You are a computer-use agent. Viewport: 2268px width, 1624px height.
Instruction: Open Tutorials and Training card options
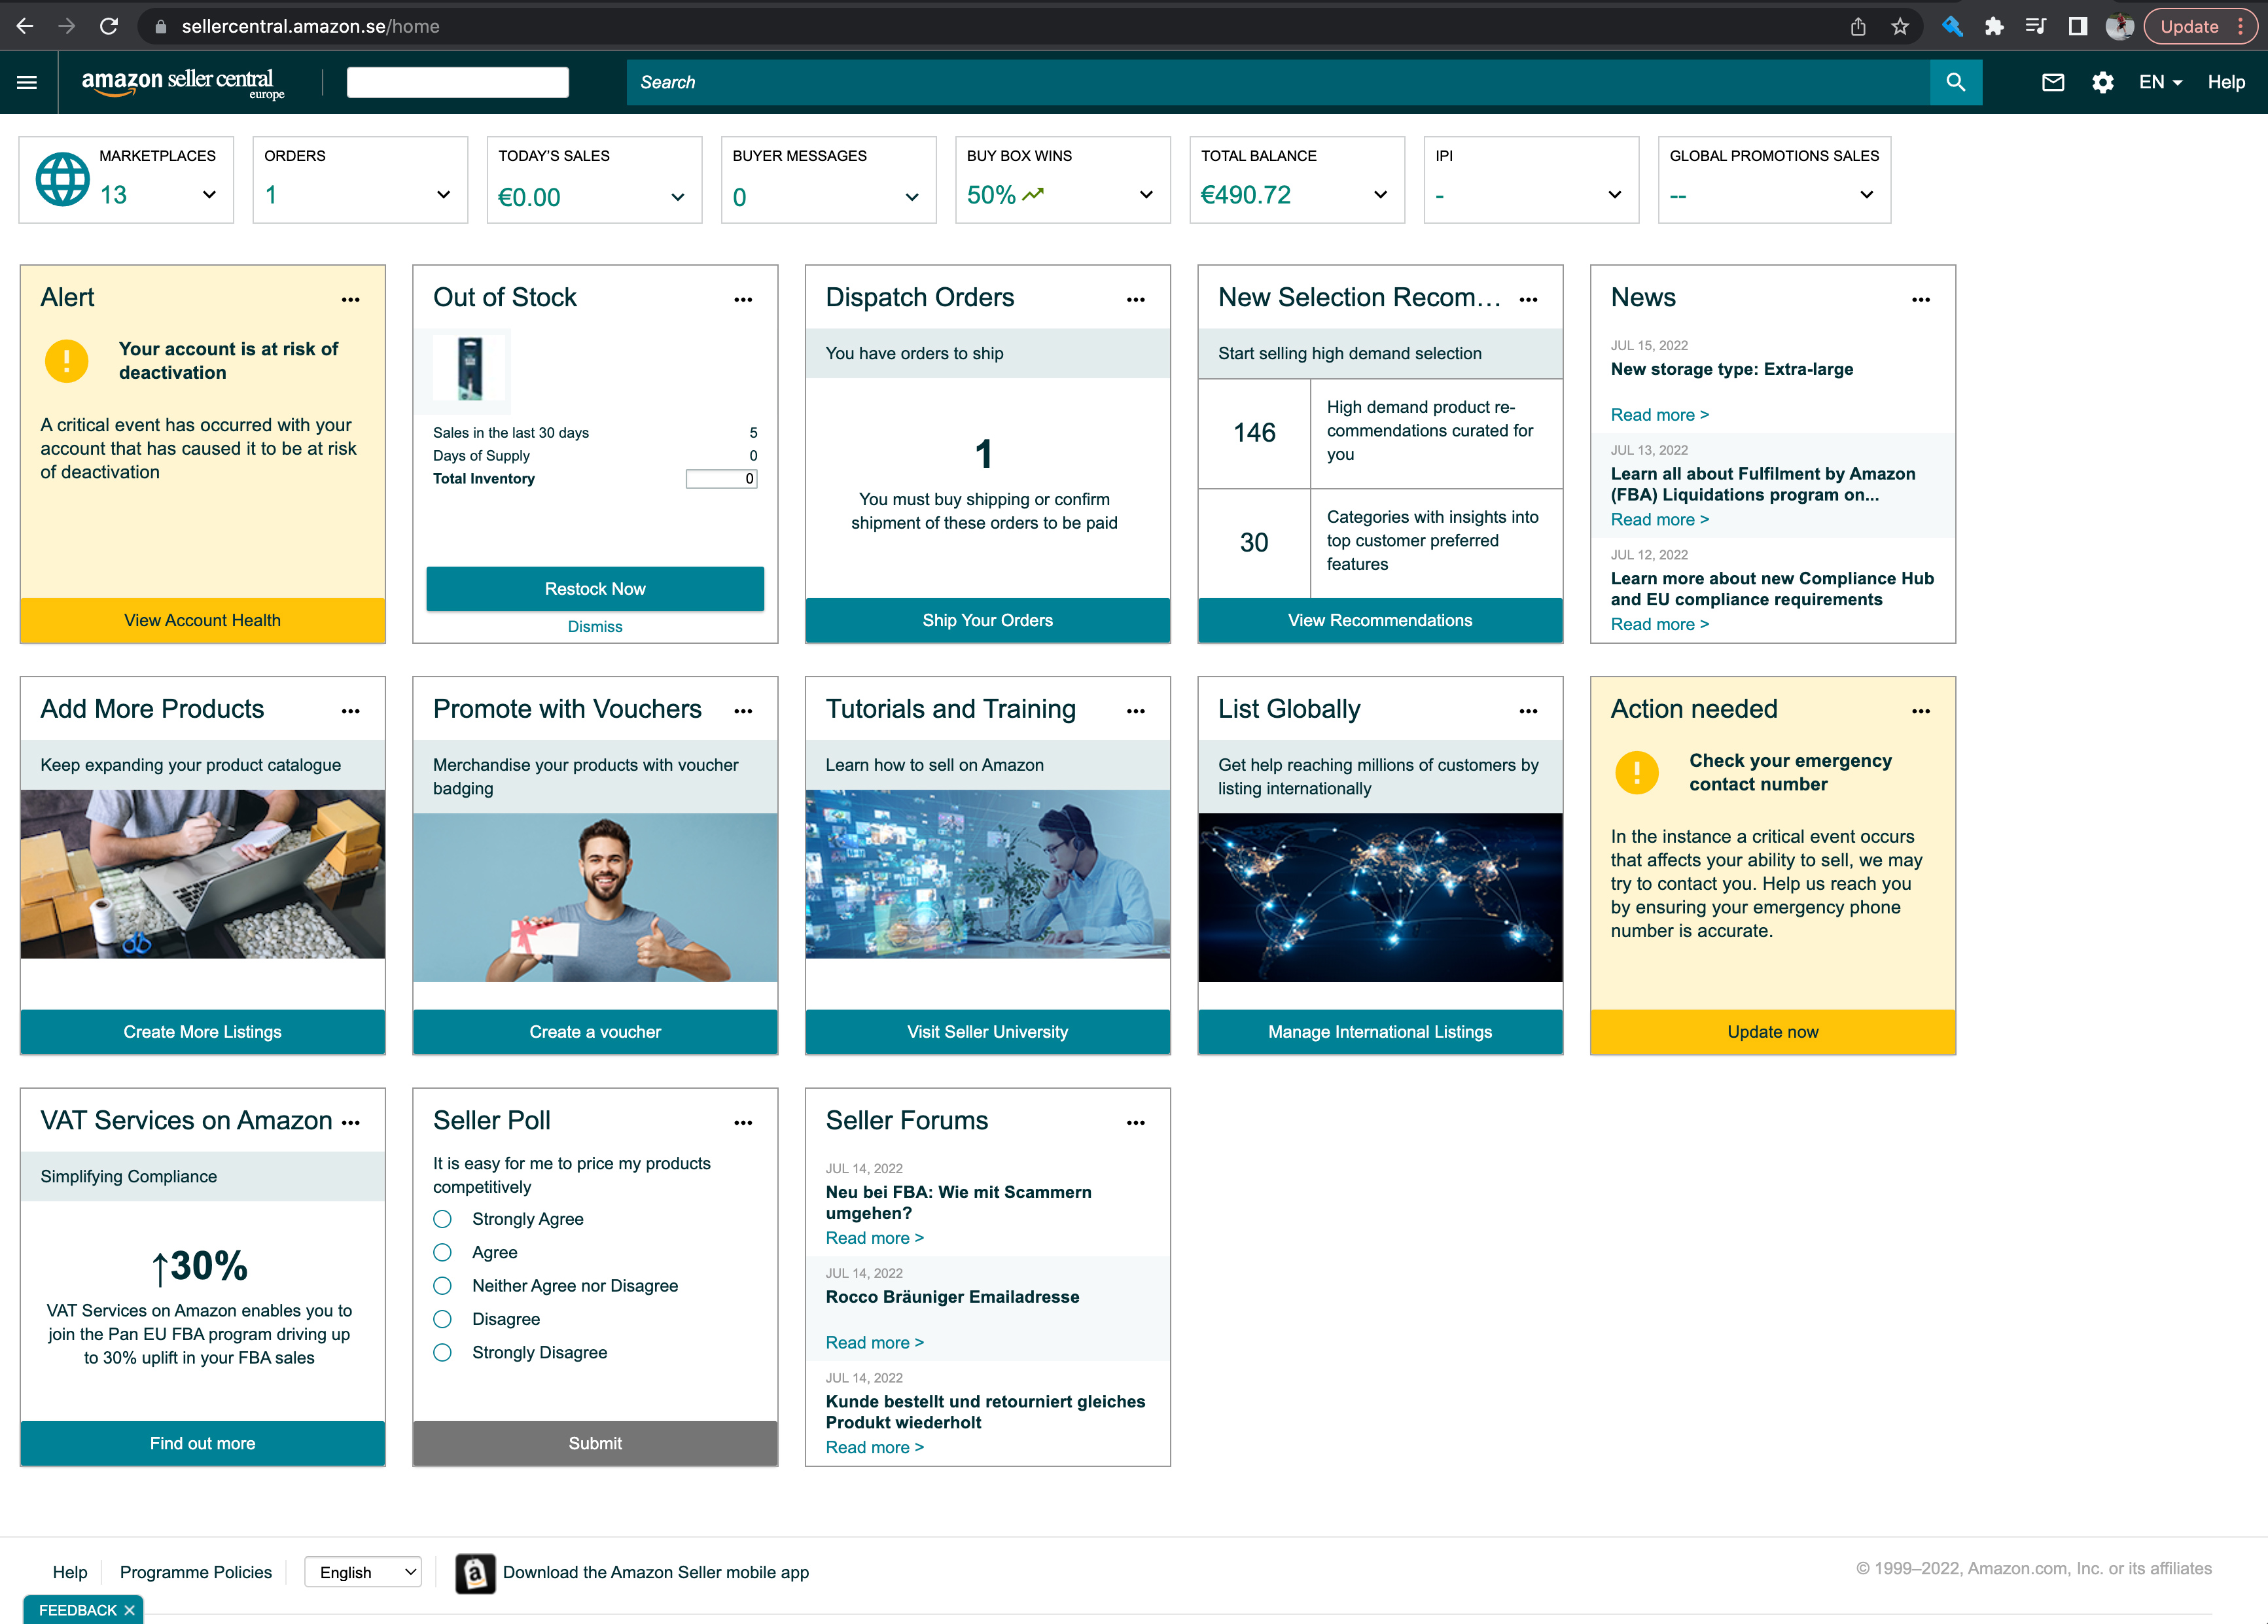point(1136,711)
